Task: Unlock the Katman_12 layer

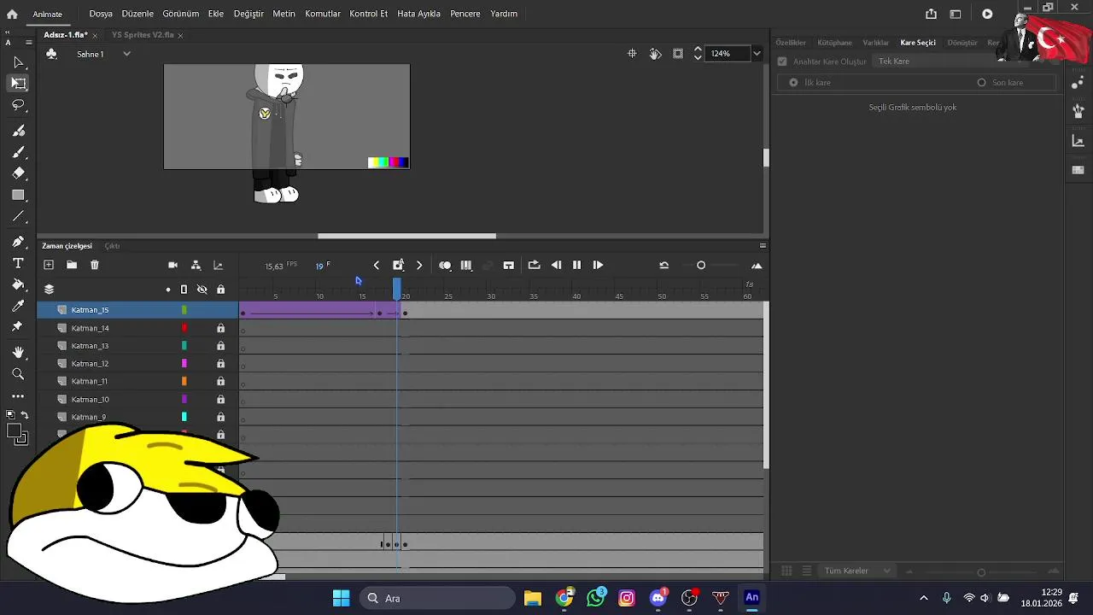Action: [x=220, y=364]
